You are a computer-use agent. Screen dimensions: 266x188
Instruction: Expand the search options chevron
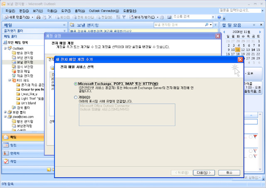click(x=216, y=25)
